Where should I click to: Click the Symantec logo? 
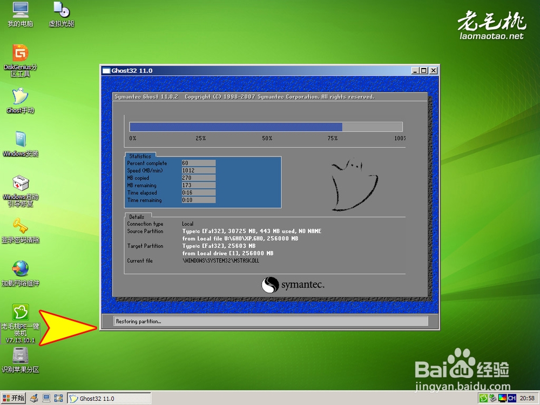293,285
